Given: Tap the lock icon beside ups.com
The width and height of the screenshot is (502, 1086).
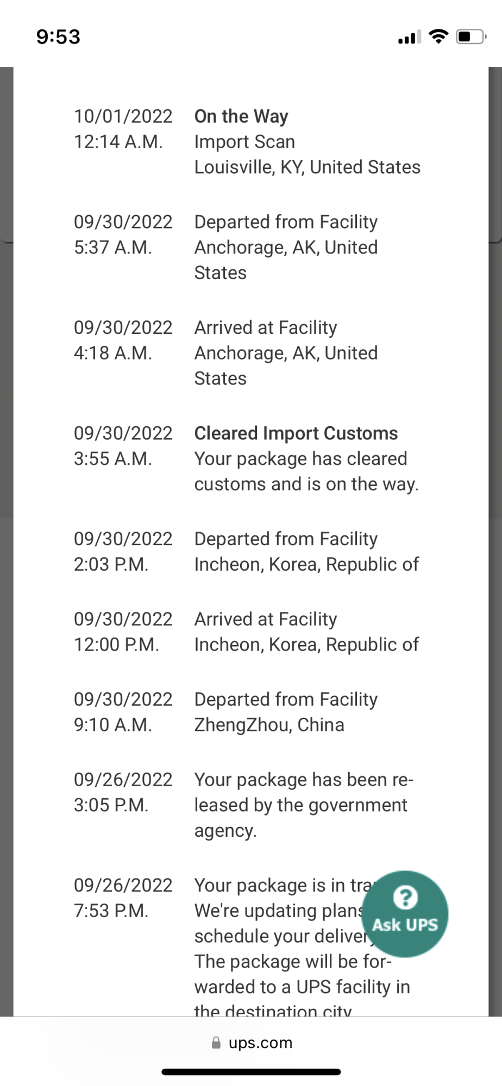Looking at the screenshot, I should coord(216,1043).
